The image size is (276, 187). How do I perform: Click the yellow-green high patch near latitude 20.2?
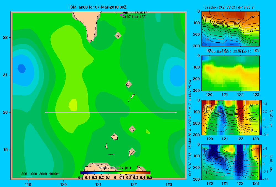pyautogui.click(x=73, y=105)
